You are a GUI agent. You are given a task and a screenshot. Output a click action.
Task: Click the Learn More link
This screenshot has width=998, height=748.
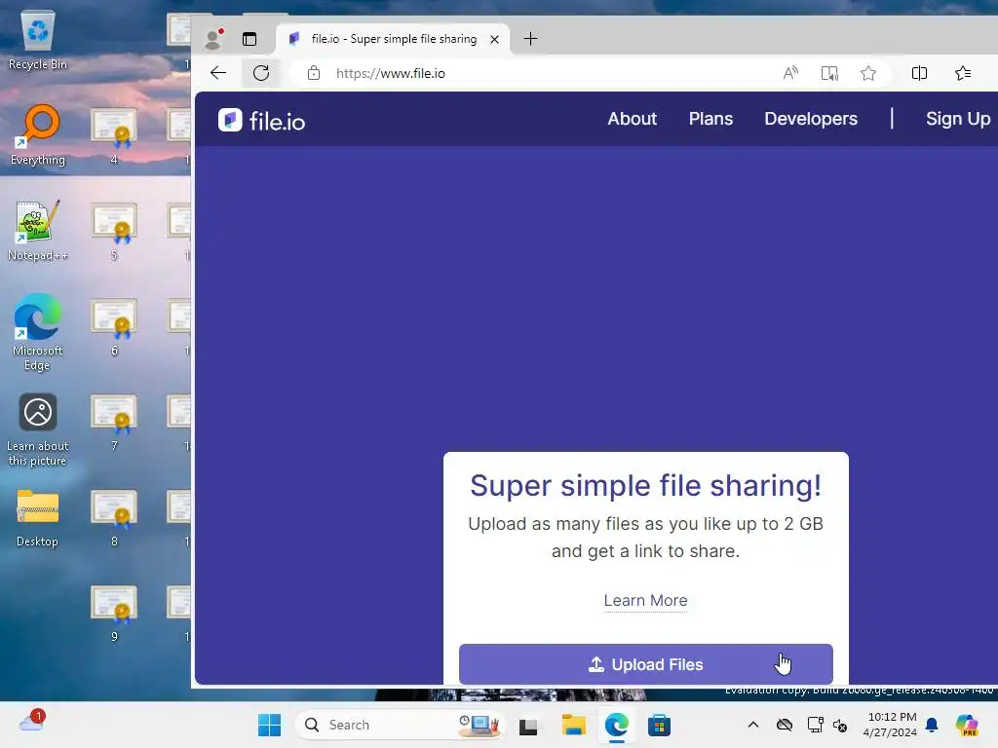[645, 600]
